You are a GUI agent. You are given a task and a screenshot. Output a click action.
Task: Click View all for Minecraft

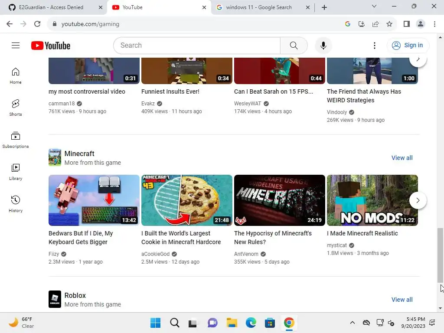coord(402,158)
